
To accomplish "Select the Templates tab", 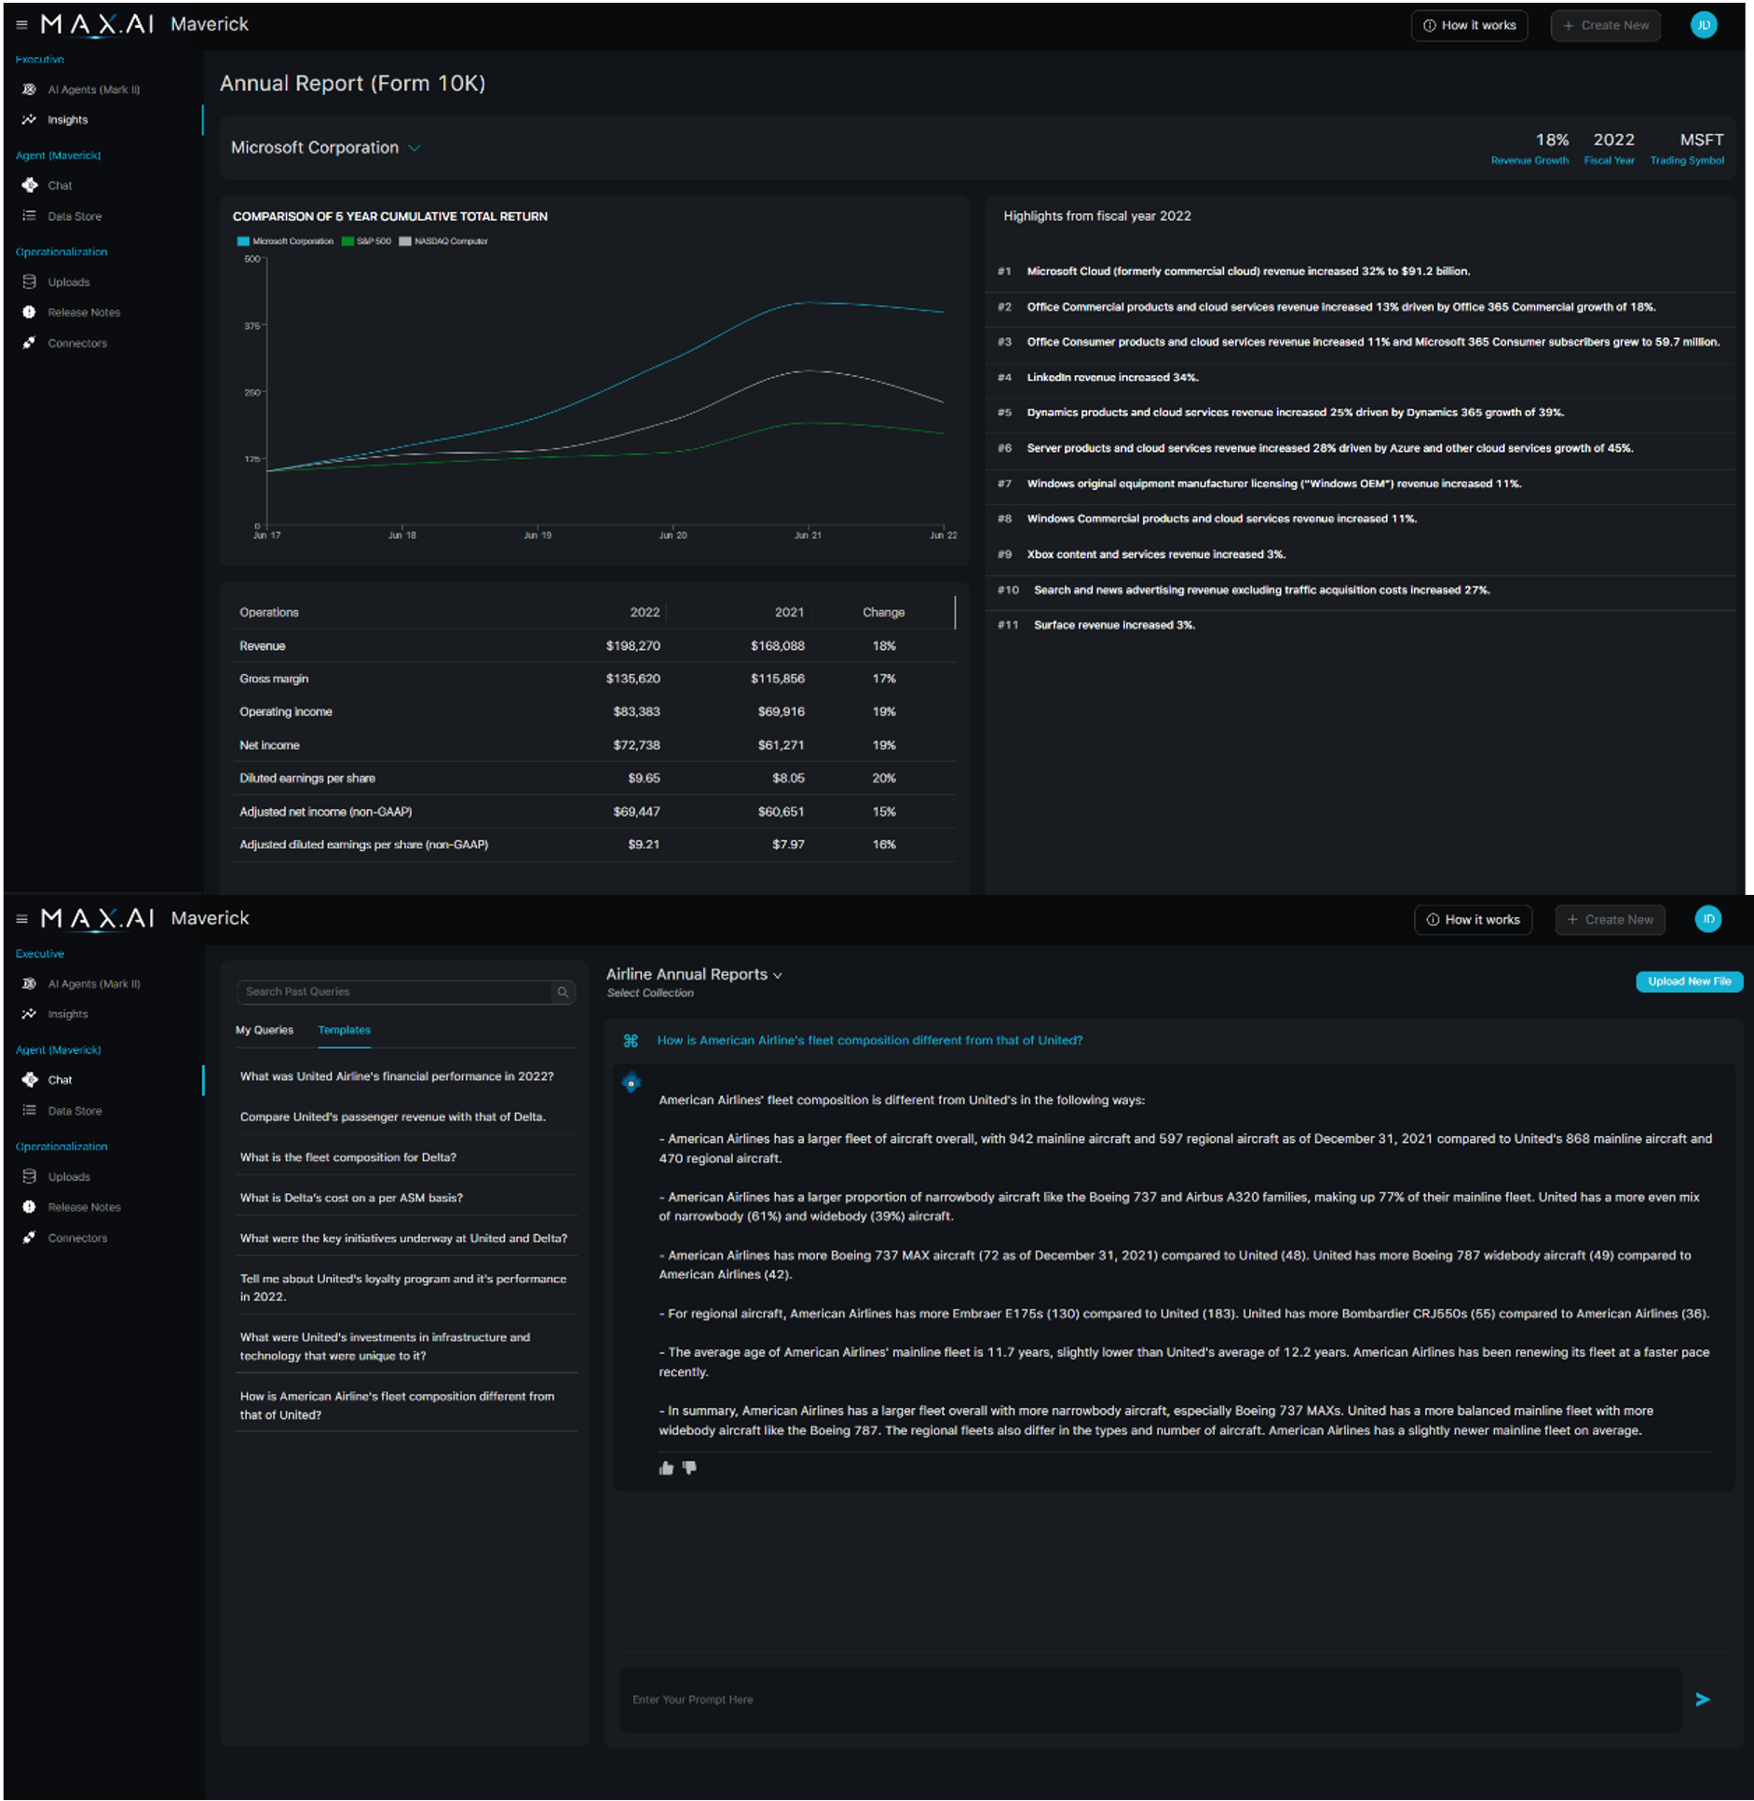I will coord(344,1030).
